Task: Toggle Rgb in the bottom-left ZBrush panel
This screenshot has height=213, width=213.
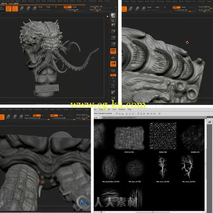Action: click(37, 115)
